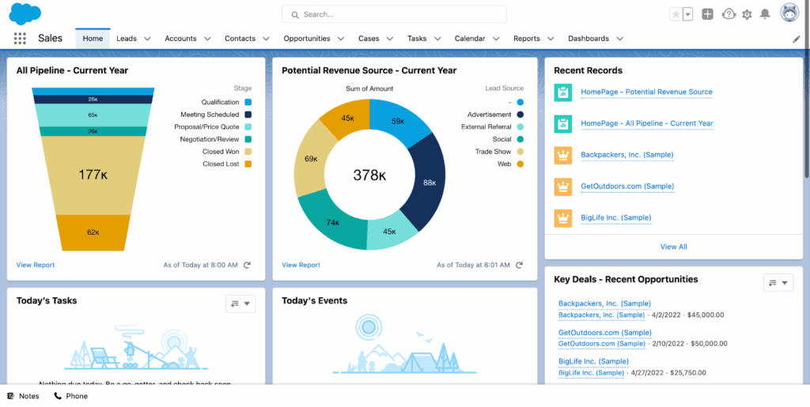The width and height of the screenshot is (810, 407).
Task: Open $45,000.00 Backpackers deal title in Key Deals
Action: point(604,303)
